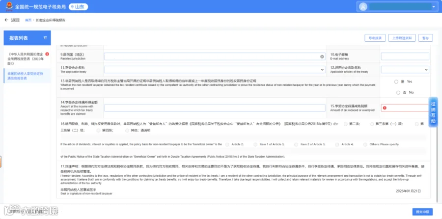Click the date 2026年01月21日
442x219 pixels.
pos(408,191)
